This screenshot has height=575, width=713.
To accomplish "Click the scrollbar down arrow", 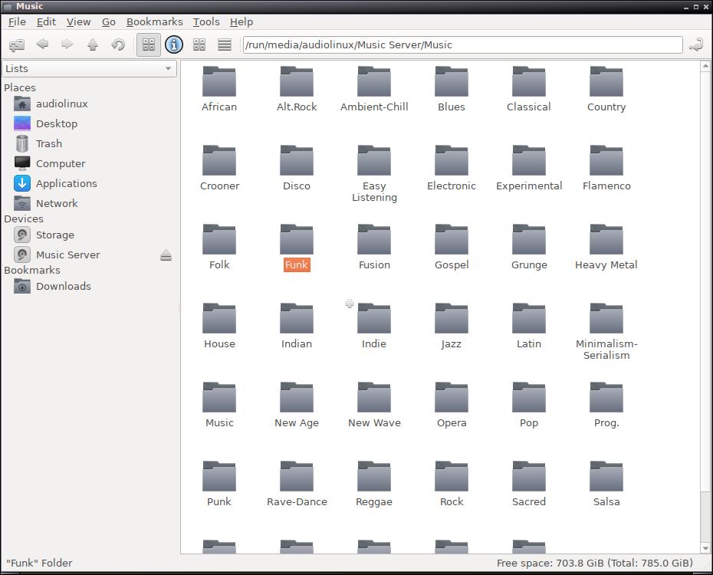I will (705, 547).
